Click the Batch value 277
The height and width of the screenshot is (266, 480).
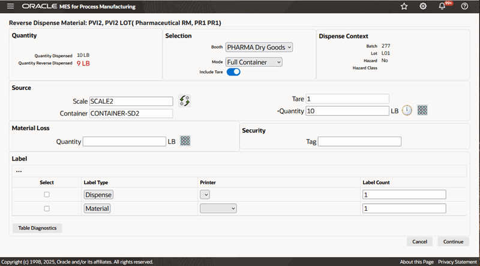386,46
